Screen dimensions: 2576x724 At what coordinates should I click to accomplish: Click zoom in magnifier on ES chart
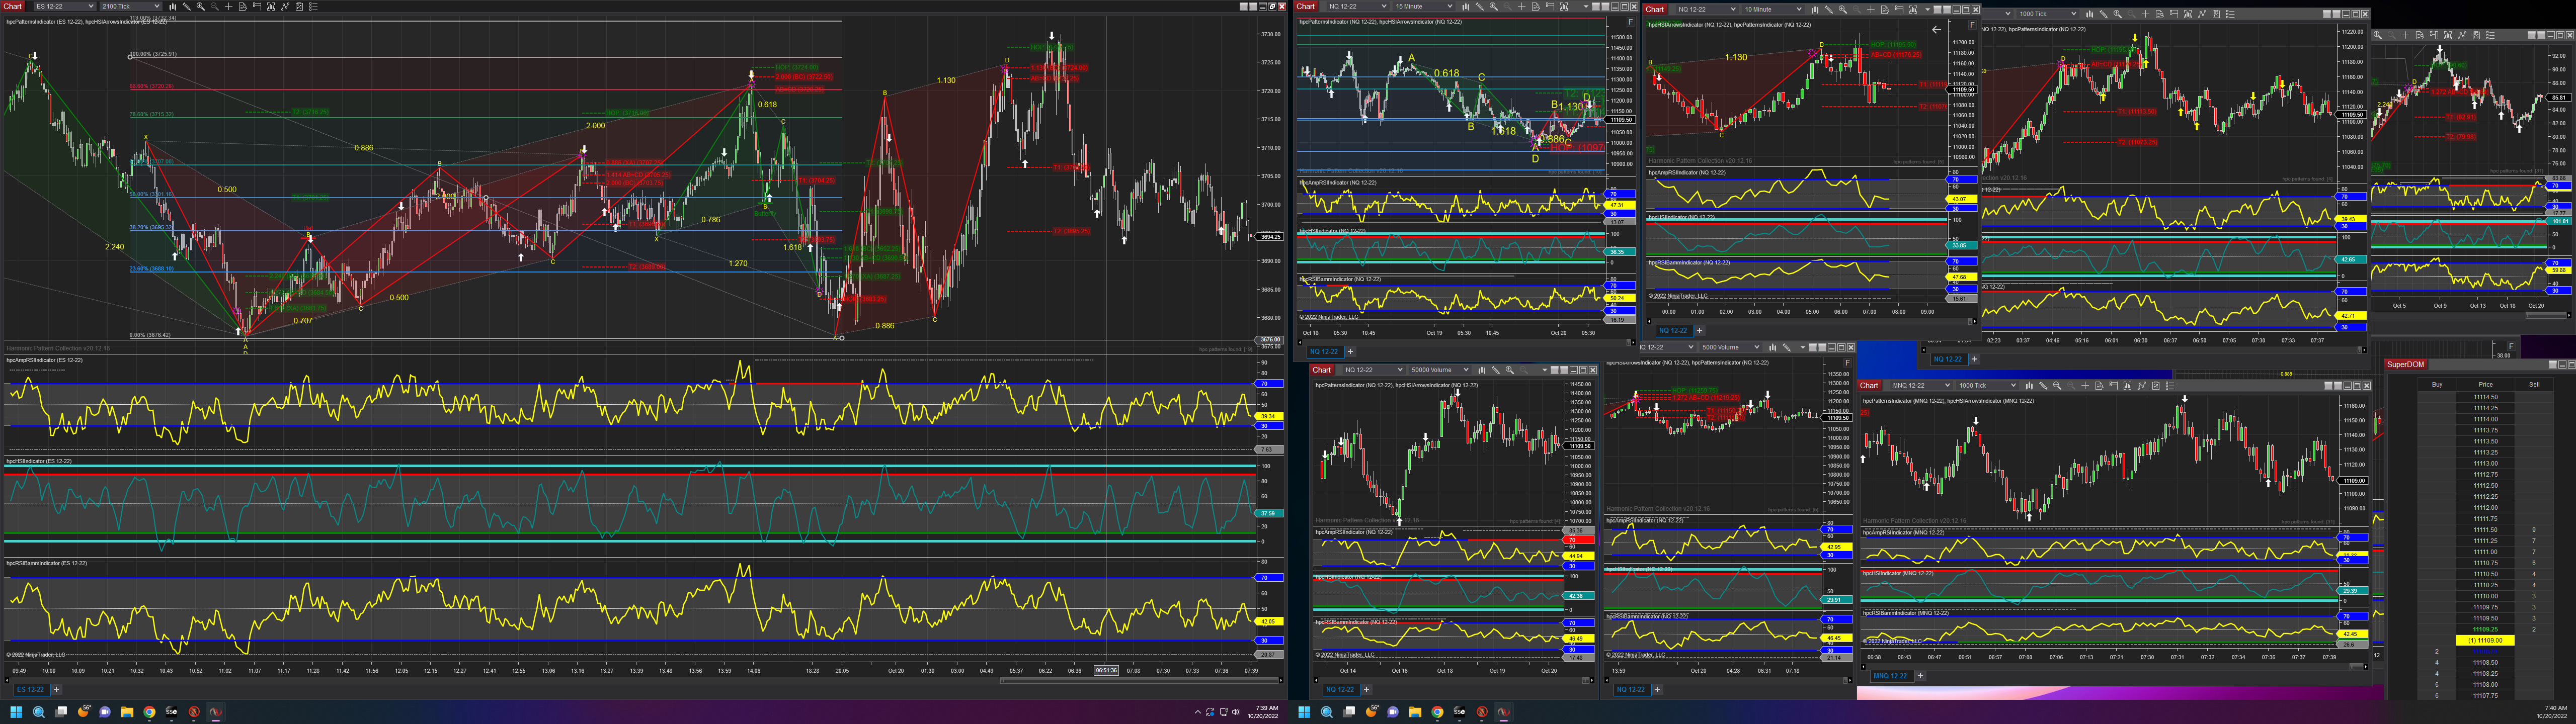click(201, 6)
